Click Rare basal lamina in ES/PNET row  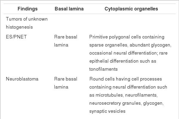(66, 41)
